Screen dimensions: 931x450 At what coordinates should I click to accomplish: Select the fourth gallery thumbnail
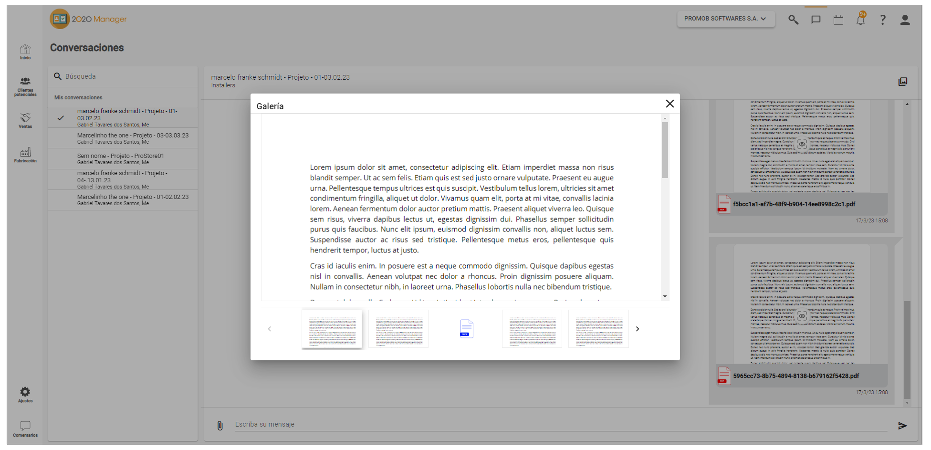(532, 329)
